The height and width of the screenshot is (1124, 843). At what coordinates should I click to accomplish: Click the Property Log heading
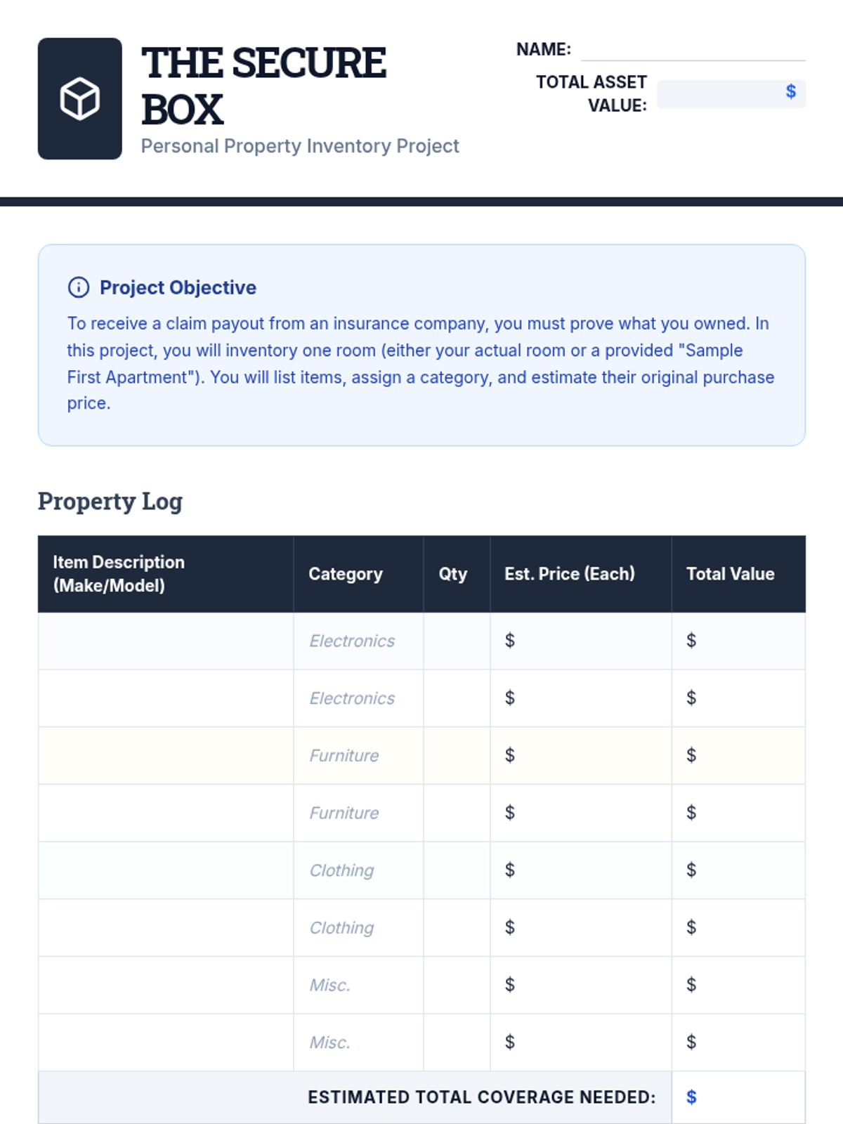click(110, 502)
